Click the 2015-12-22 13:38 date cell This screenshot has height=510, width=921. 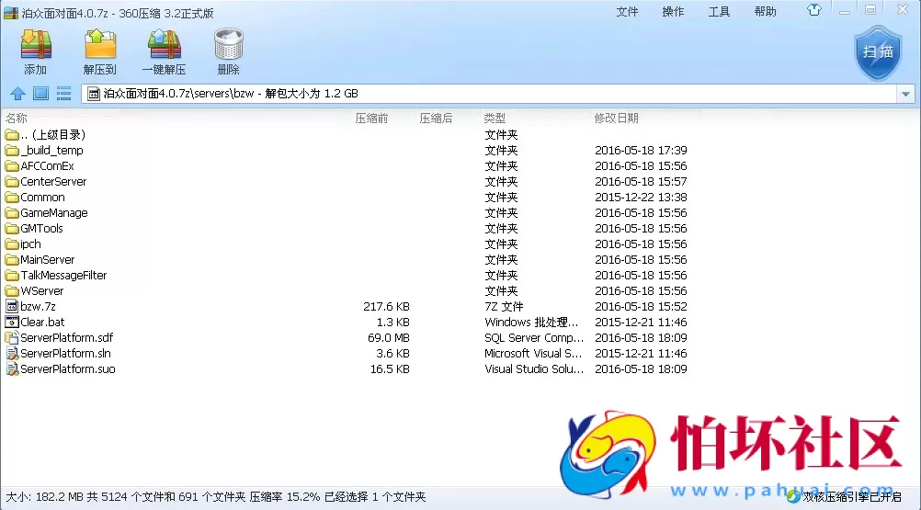click(641, 198)
